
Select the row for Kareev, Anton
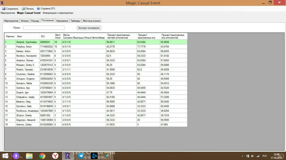23,51
